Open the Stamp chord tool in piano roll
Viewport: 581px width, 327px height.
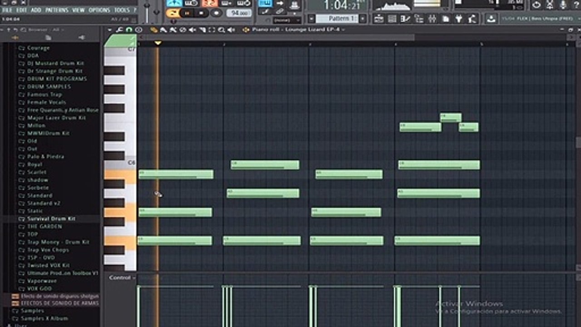(138, 30)
